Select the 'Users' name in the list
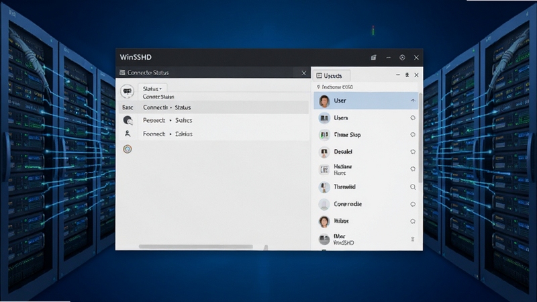 (341, 118)
